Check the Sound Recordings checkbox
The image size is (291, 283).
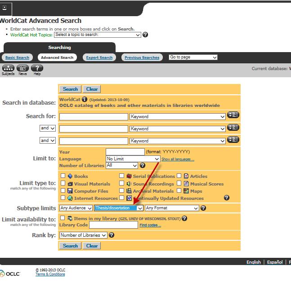[x=121, y=183]
